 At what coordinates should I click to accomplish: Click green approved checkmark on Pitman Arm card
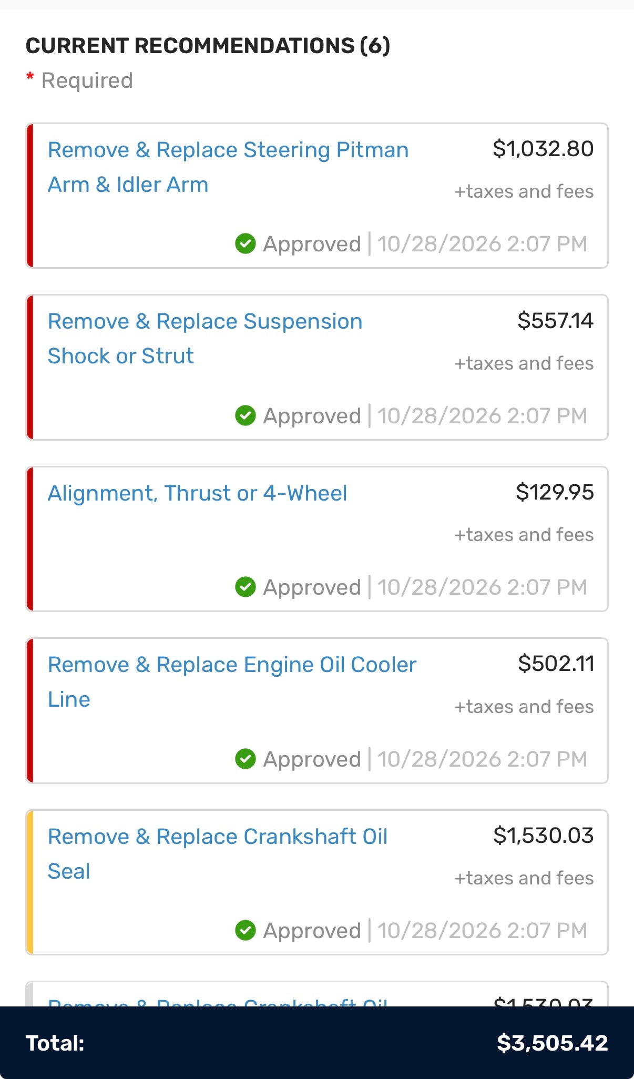pos(246,243)
